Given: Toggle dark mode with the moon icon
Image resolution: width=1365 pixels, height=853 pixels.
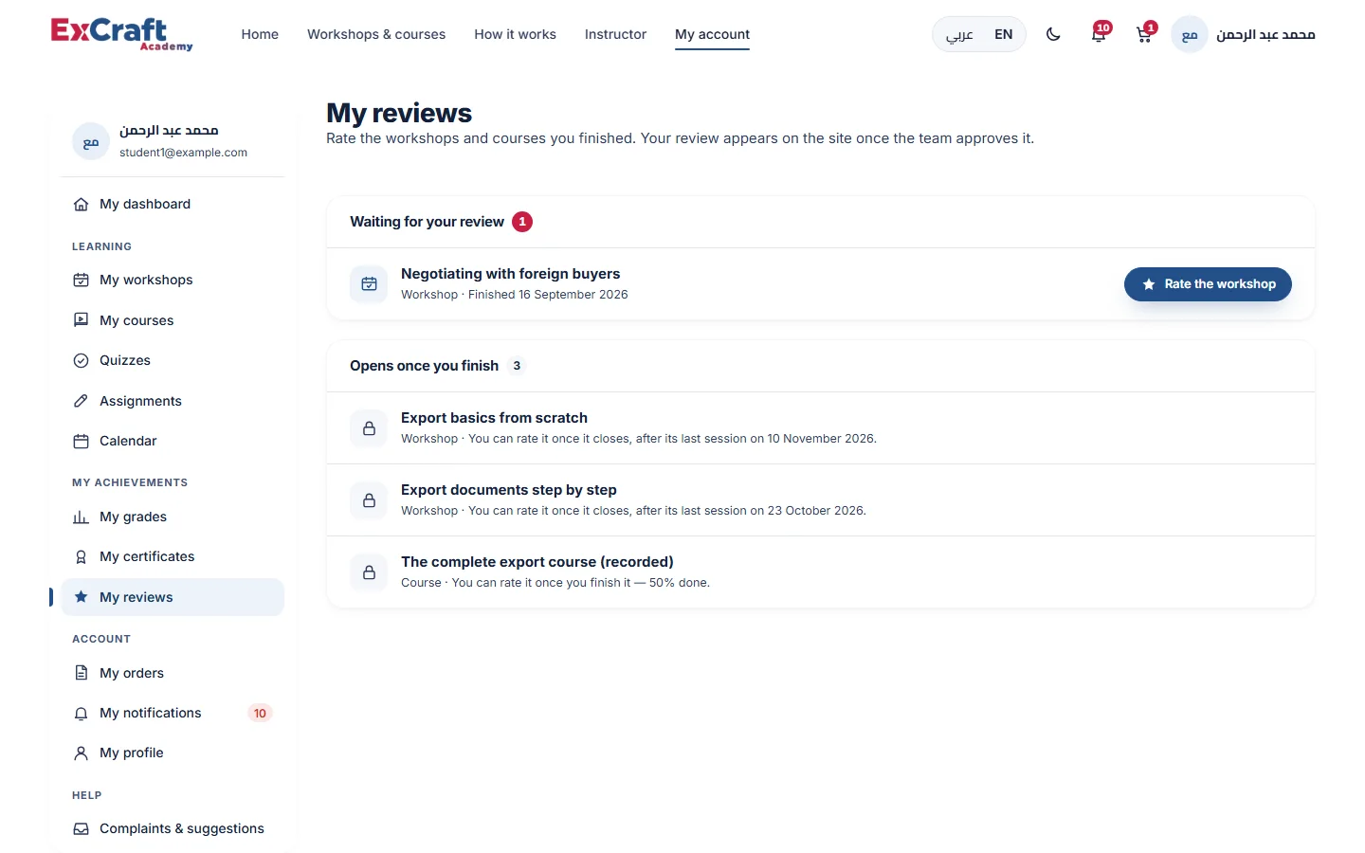Looking at the screenshot, I should coord(1053,34).
